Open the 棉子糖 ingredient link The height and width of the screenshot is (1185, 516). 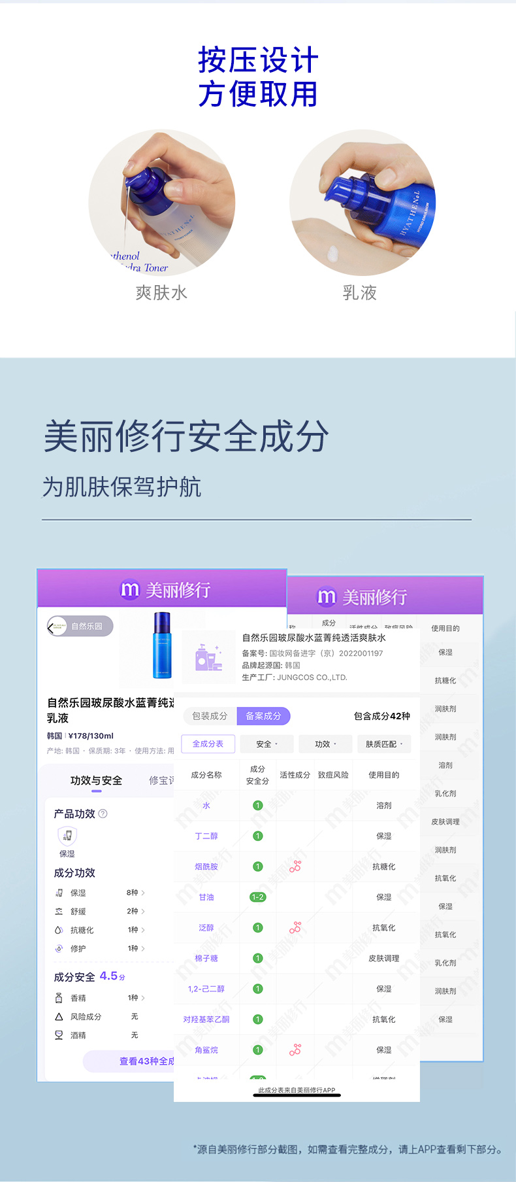pyautogui.click(x=206, y=958)
